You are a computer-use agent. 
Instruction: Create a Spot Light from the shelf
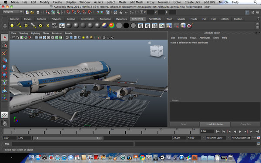33,26
